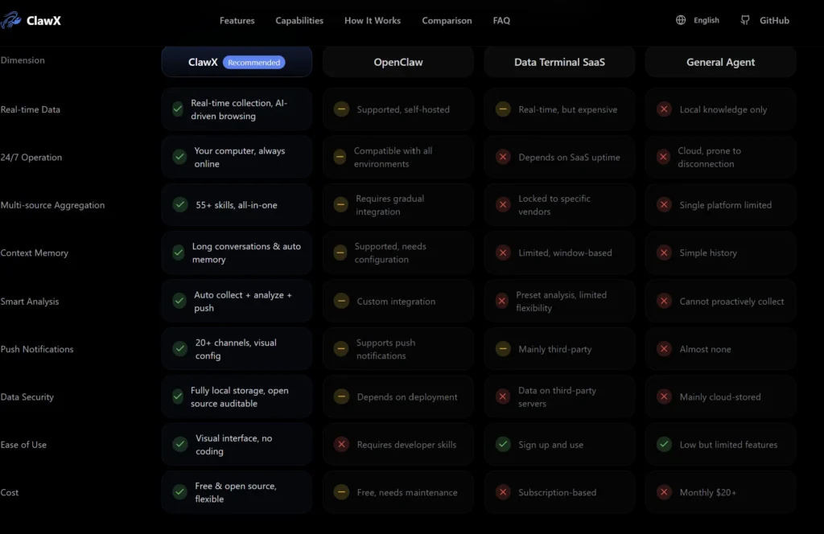Click the X icon beside Almost none
Viewport: 824px width, 534px height.
(x=664, y=348)
